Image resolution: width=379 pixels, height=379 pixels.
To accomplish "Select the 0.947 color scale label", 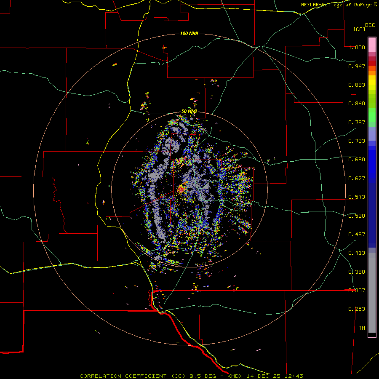I will pos(357,66).
